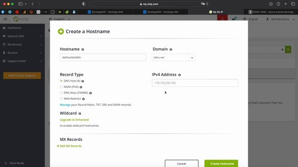Expand the Account sidebar section
The height and width of the screenshot is (167, 298).
pos(22,52)
